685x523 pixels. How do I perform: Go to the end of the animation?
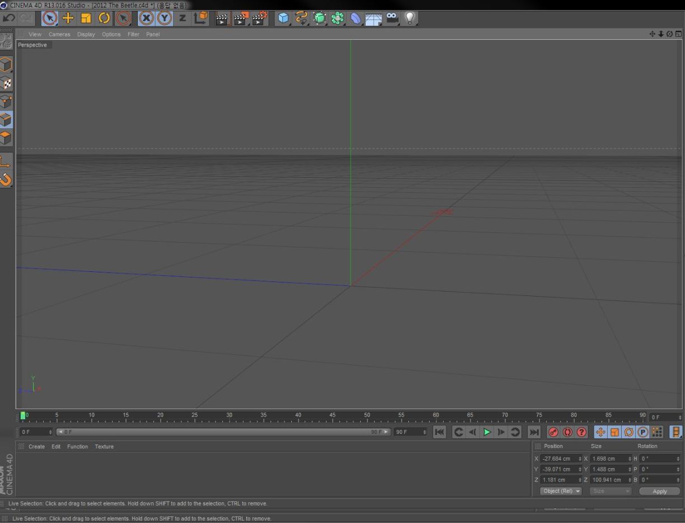coord(534,432)
